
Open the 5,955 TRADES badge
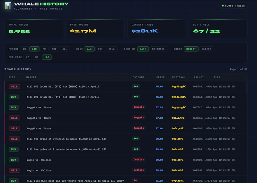coord(234,6)
